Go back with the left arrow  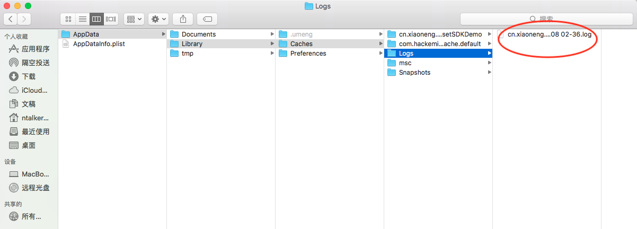[x=11, y=19]
